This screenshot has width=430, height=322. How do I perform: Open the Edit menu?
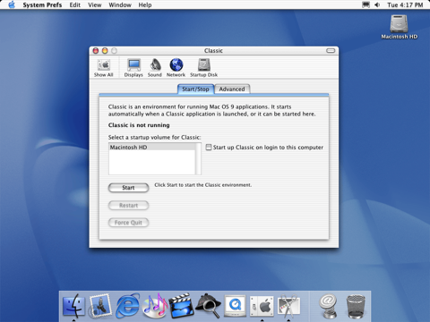(75, 4)
